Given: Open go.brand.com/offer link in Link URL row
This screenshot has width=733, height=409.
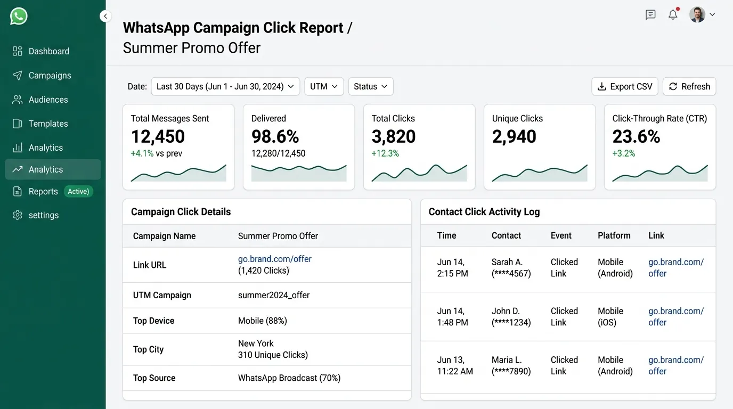Looking at the screenshot, I should (275, 259).
